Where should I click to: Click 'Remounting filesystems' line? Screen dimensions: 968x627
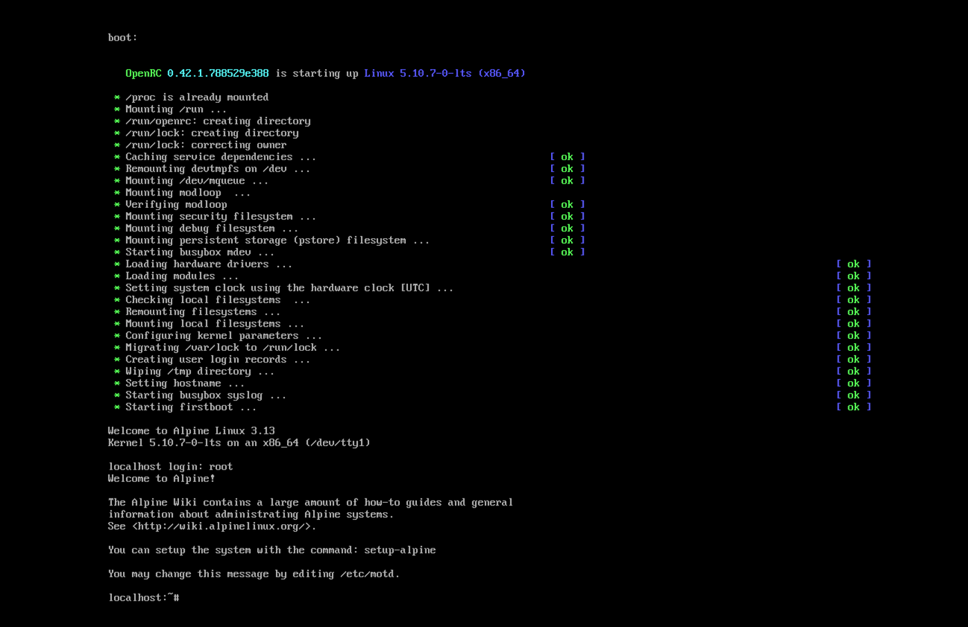point(203,311)
